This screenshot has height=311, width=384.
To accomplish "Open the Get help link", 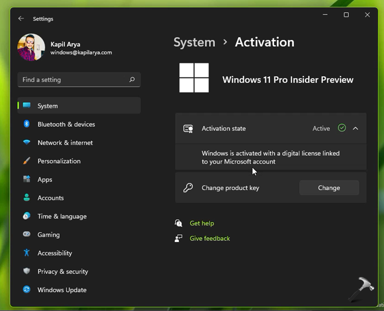I will pos(201,223).
